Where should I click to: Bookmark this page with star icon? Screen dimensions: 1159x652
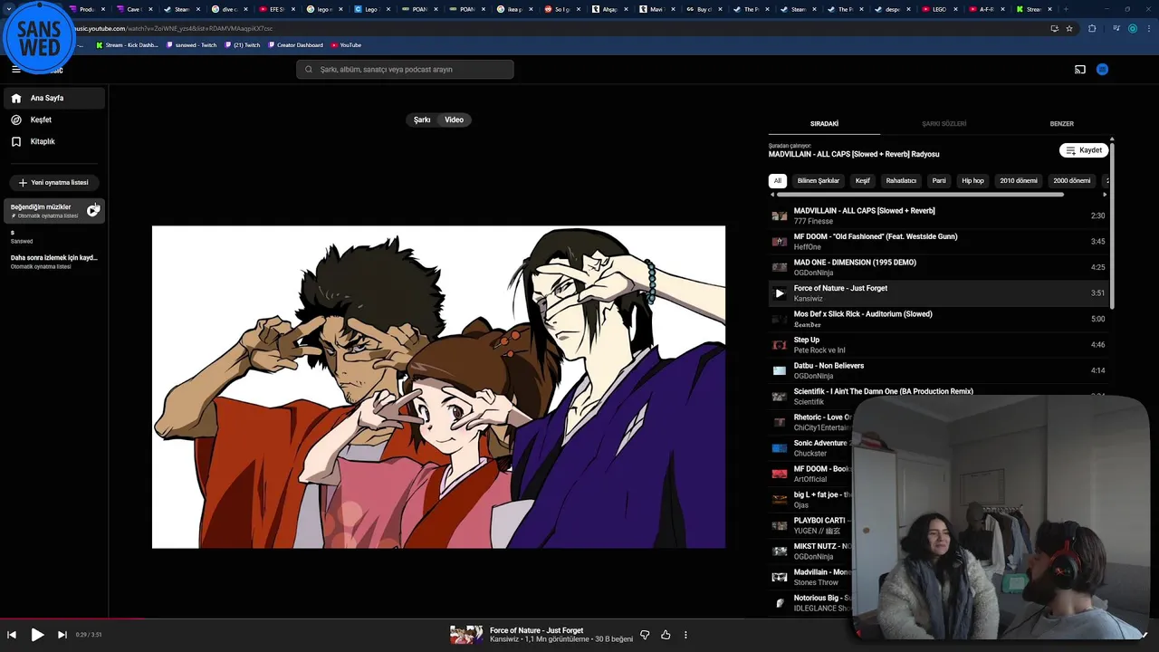tap(1069, 28)
